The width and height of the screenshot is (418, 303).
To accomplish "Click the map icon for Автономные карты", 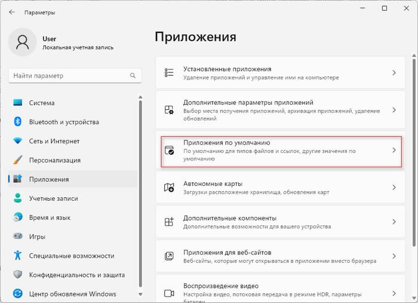I will tap(169, 188).
